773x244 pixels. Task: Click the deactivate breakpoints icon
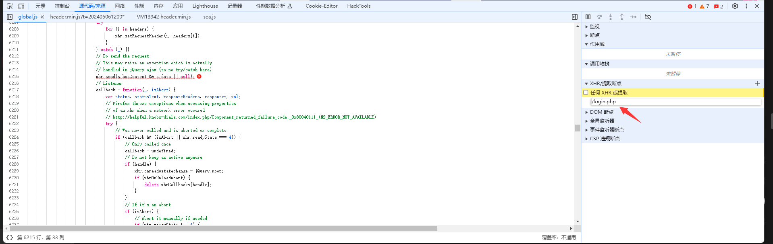648,17
